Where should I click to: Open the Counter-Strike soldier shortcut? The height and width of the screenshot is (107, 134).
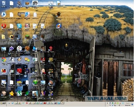point(12,60)
